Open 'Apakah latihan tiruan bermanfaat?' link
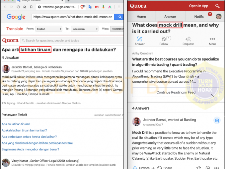The image size is (225, 169). click(24, 130)
